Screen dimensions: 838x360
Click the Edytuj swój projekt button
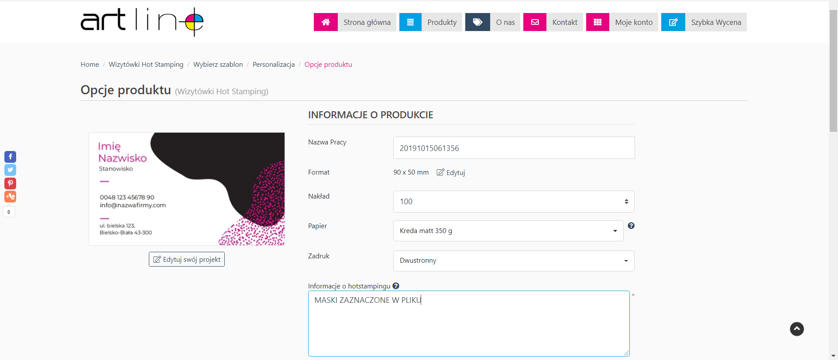point(187,259)
